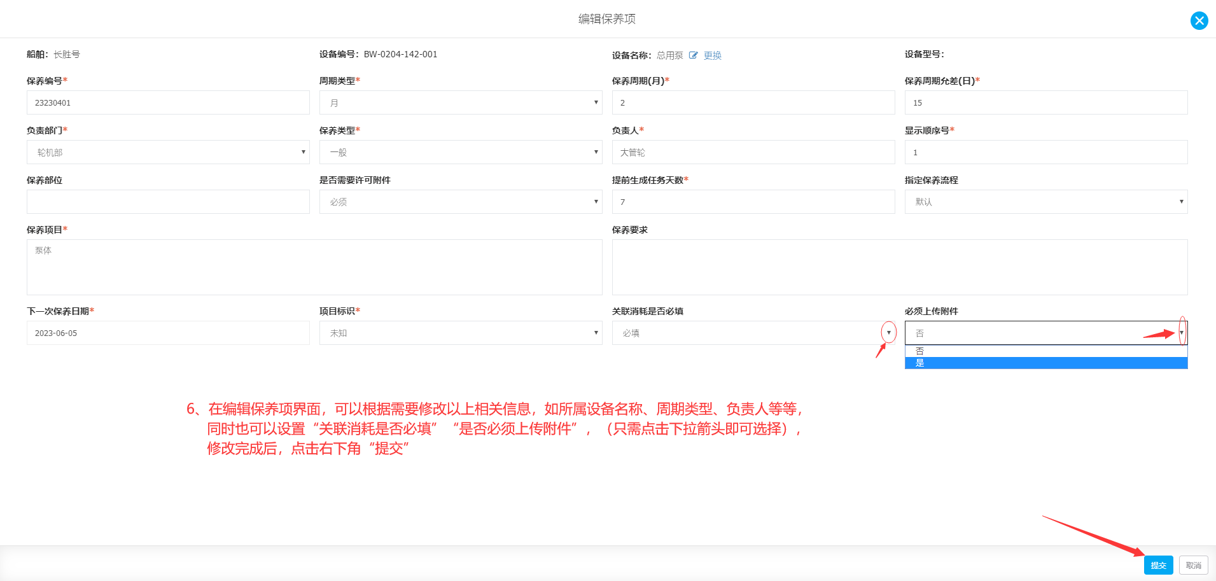This screenshot has width=1216, height=581.
Task: Click the 保养要求 text area
Action: coord(900,267)
